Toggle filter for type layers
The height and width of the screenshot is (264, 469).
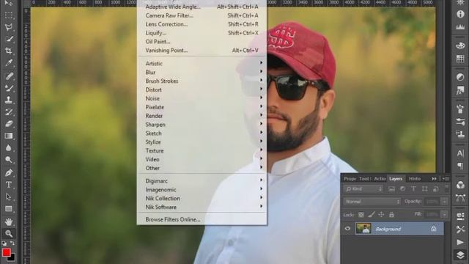pos(413,189)
